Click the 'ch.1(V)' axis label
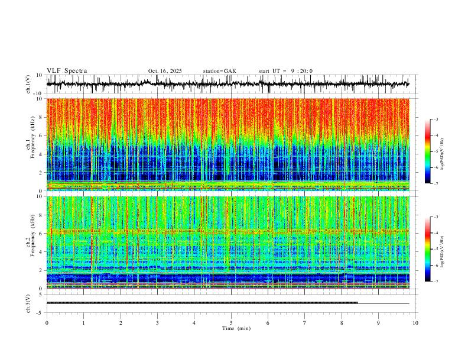468x362 pixels. click(x=28, y=84)
